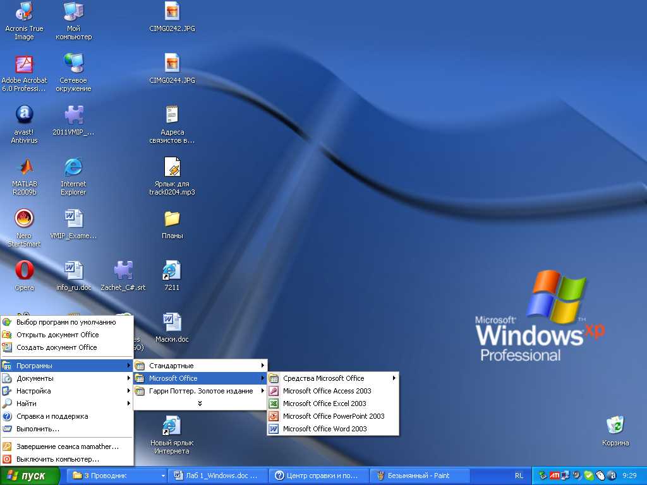Expand the Документы submenu
Image resolution: width=647 pixels, height=485 pixels.
tap(67, 378)
